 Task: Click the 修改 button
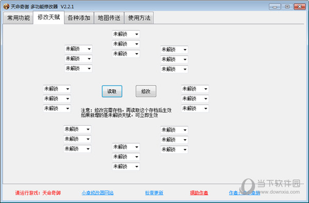[146, 91]
